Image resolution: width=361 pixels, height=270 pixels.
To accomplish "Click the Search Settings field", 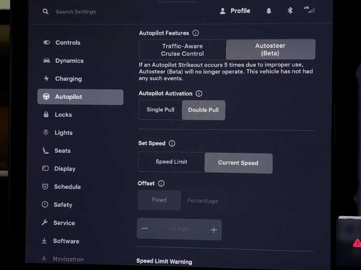I will tap(76, 12).
